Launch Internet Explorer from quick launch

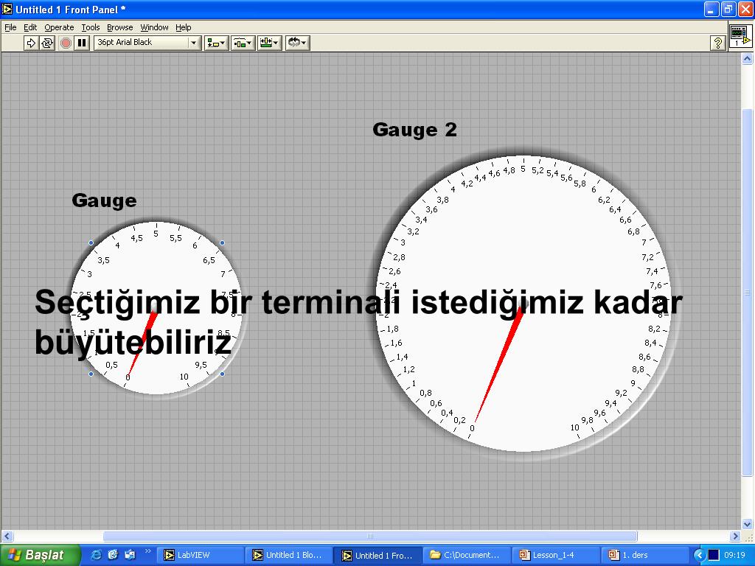coord(97,555)
